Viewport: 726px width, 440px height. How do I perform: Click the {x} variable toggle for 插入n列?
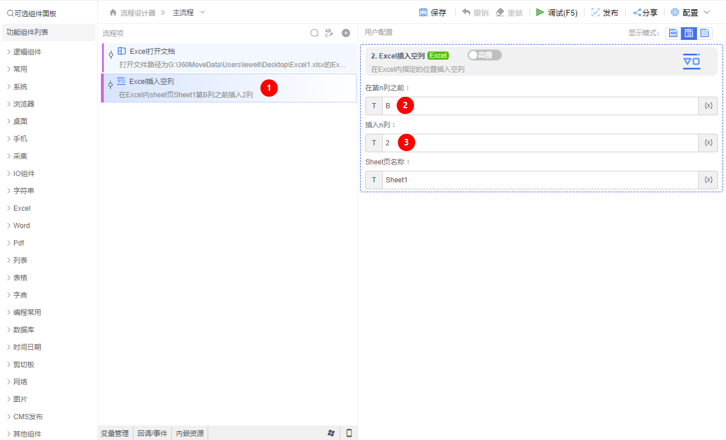pos(708,142)
